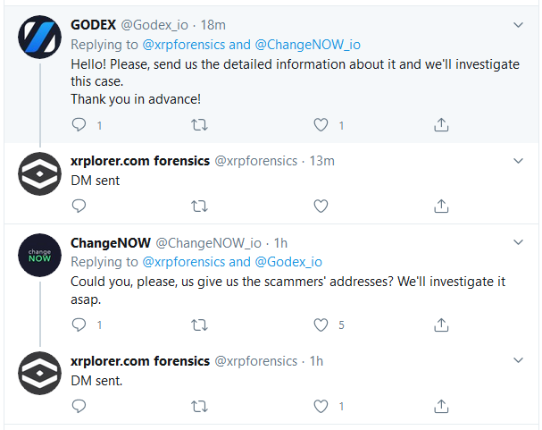Viewport: 542px width, 430px height.
Task: Like the xrpforensics 13m 'DM sent' tweet
Action: [x=321, y=207]
